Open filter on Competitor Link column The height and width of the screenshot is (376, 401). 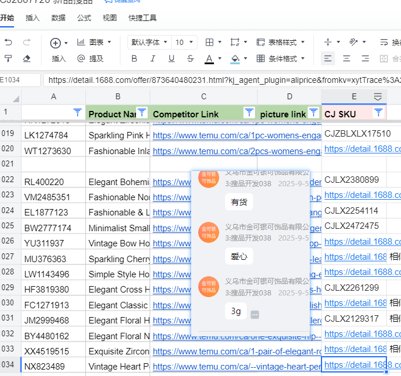[248, 112]
